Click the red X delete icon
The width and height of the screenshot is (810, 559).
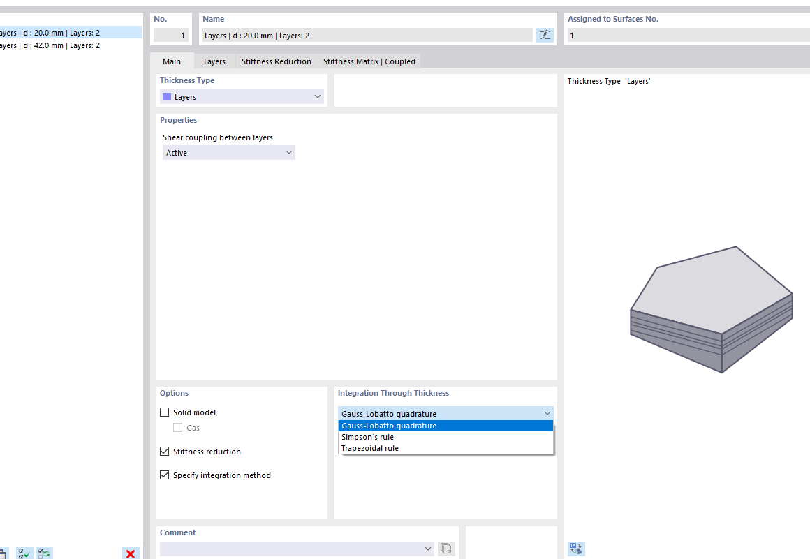pyautogui.click(x=130, y=554)
